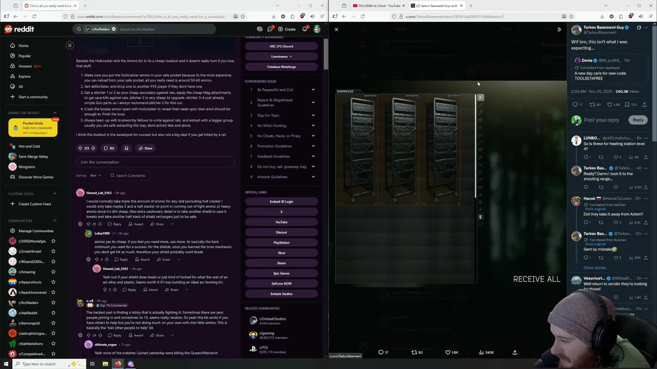Viewport: 657px width, 369px height.
Task: Share the tweet from side panel
Action: coord(644,105)
